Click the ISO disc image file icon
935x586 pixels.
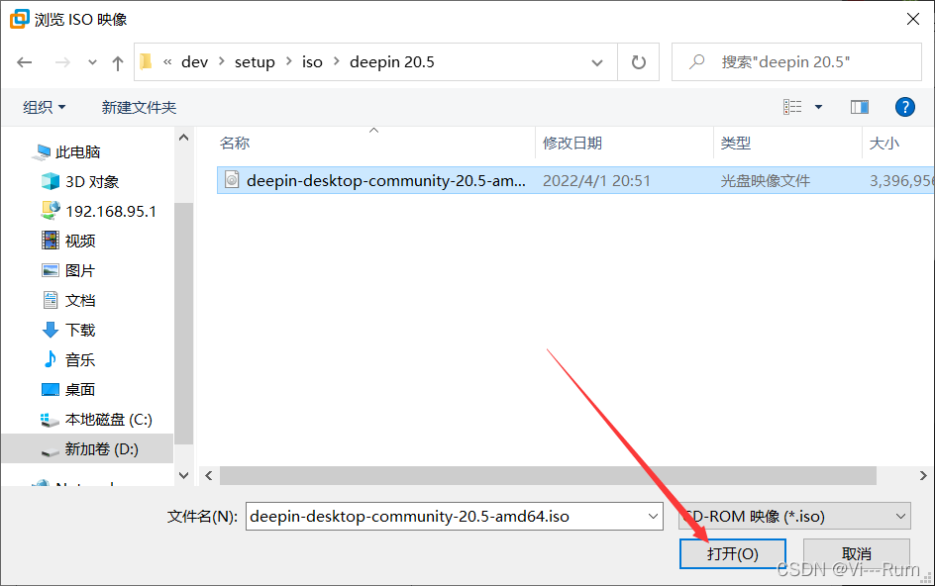(x=232, y=179)
